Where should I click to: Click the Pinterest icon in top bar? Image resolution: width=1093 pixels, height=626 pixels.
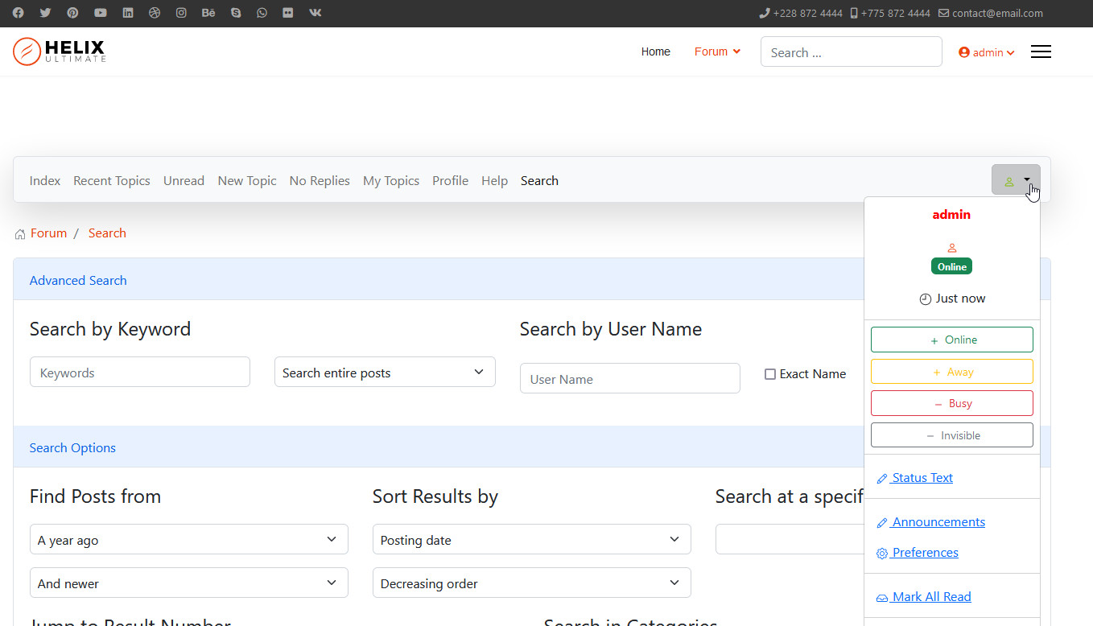(72, 13)
